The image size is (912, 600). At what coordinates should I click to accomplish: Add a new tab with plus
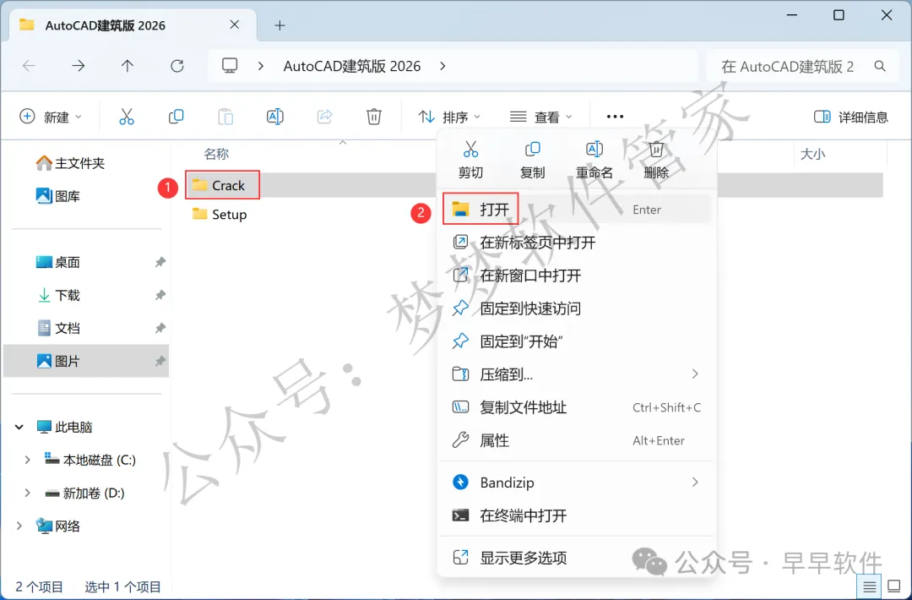280,25
